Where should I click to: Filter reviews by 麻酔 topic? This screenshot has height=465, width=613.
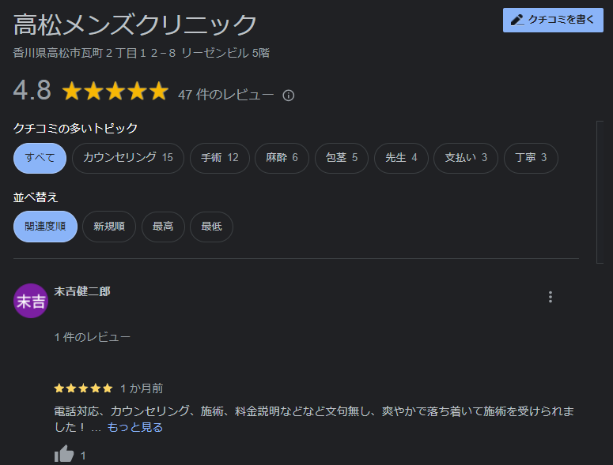click(x=282, y=158)
